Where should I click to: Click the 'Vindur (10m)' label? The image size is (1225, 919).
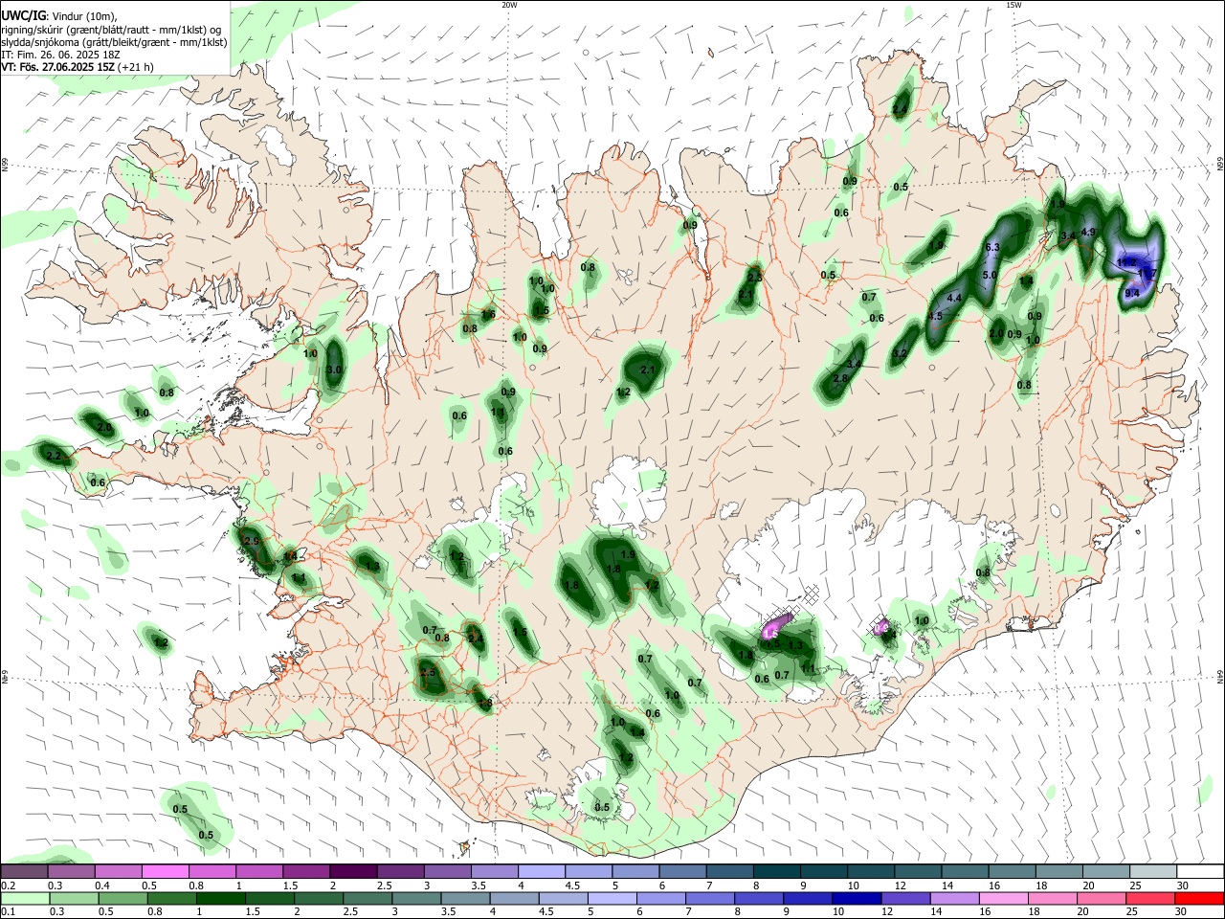click(x=83, y=17)
